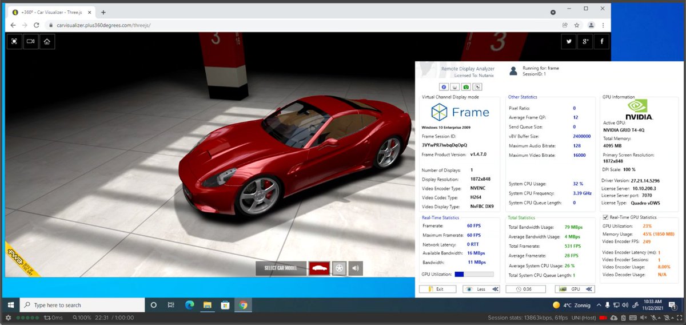Open the Windows Start menu

(x=10, y=305)
